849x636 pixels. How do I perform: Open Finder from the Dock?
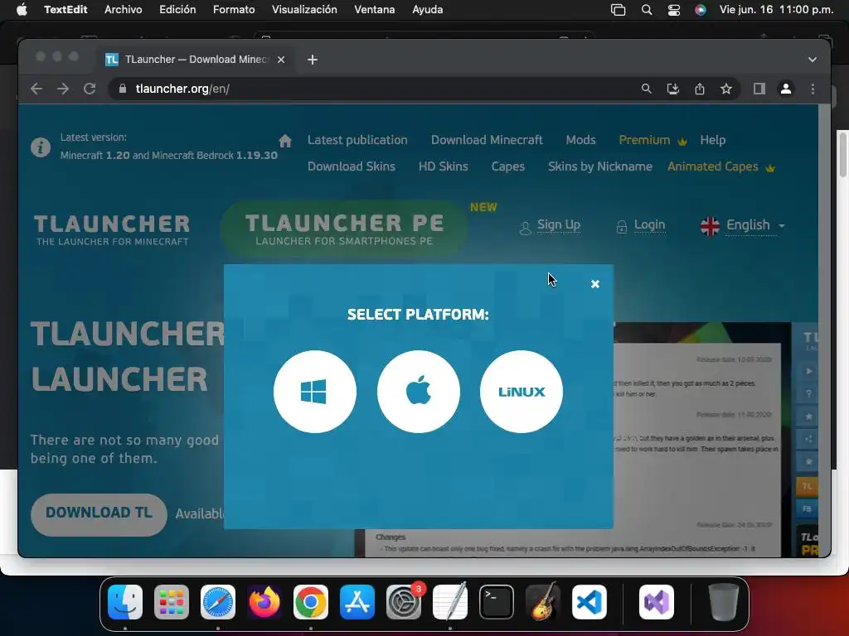125,602
